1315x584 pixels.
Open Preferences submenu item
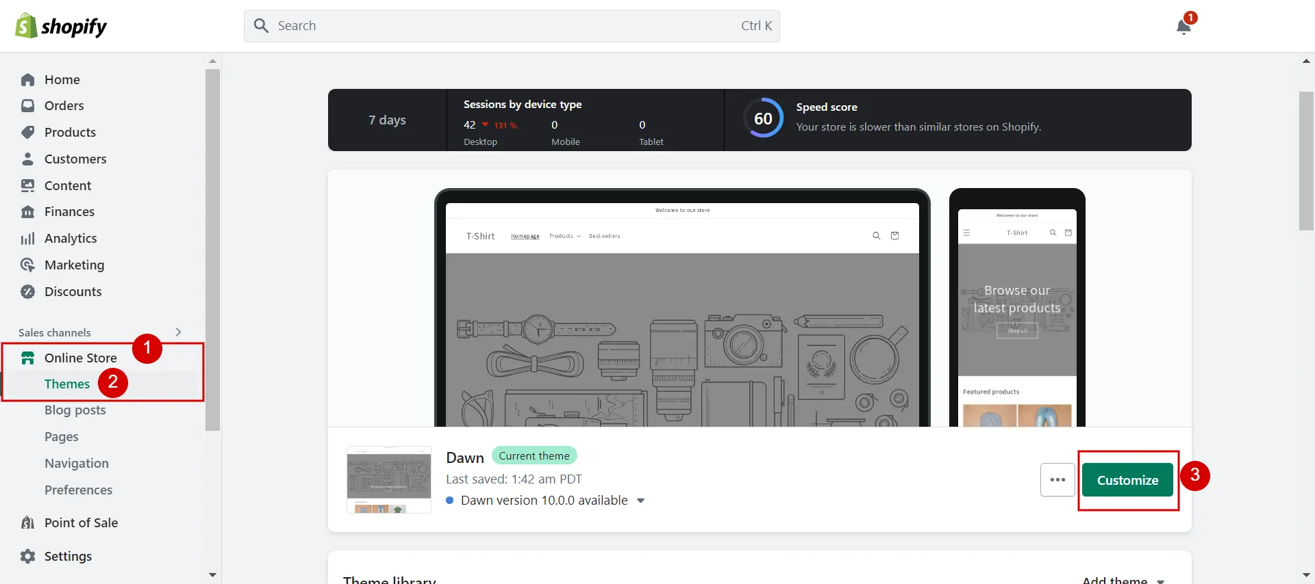tap(78, 490)
